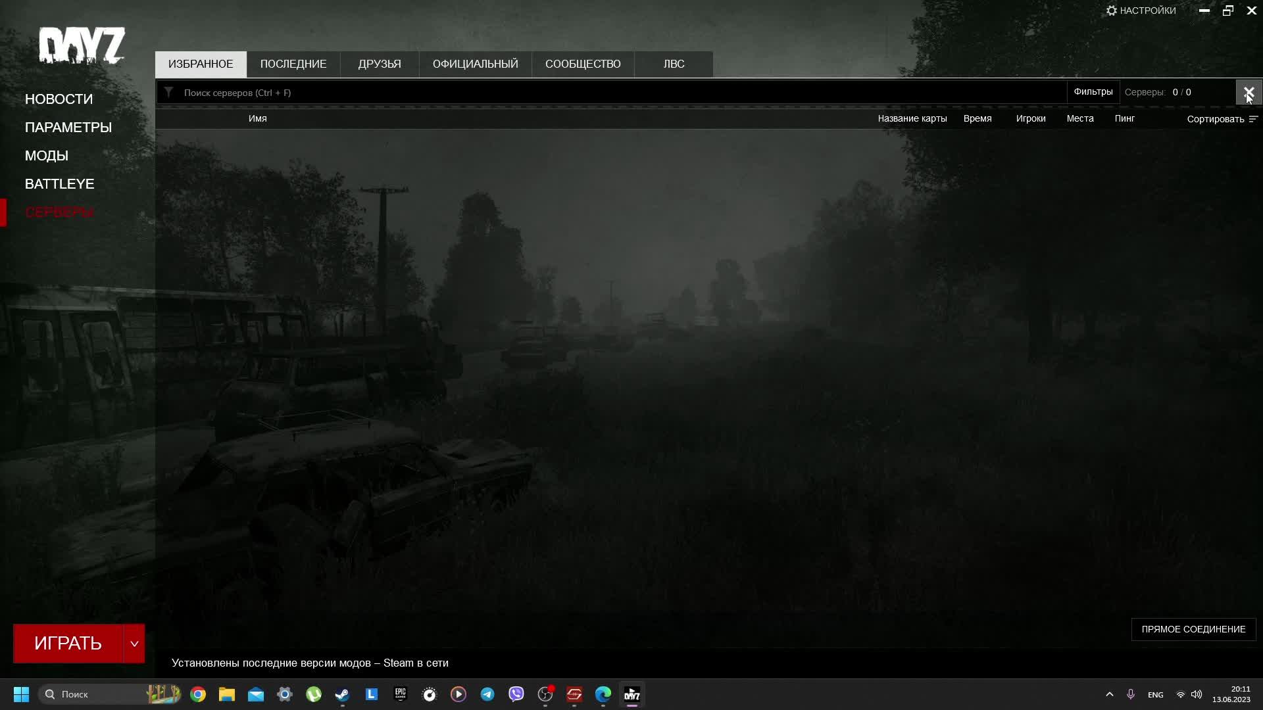The image size is (1263, 710).
Task: Open НАСТРОЙКИ via the gear icon
Action: tap(1112, 11)
